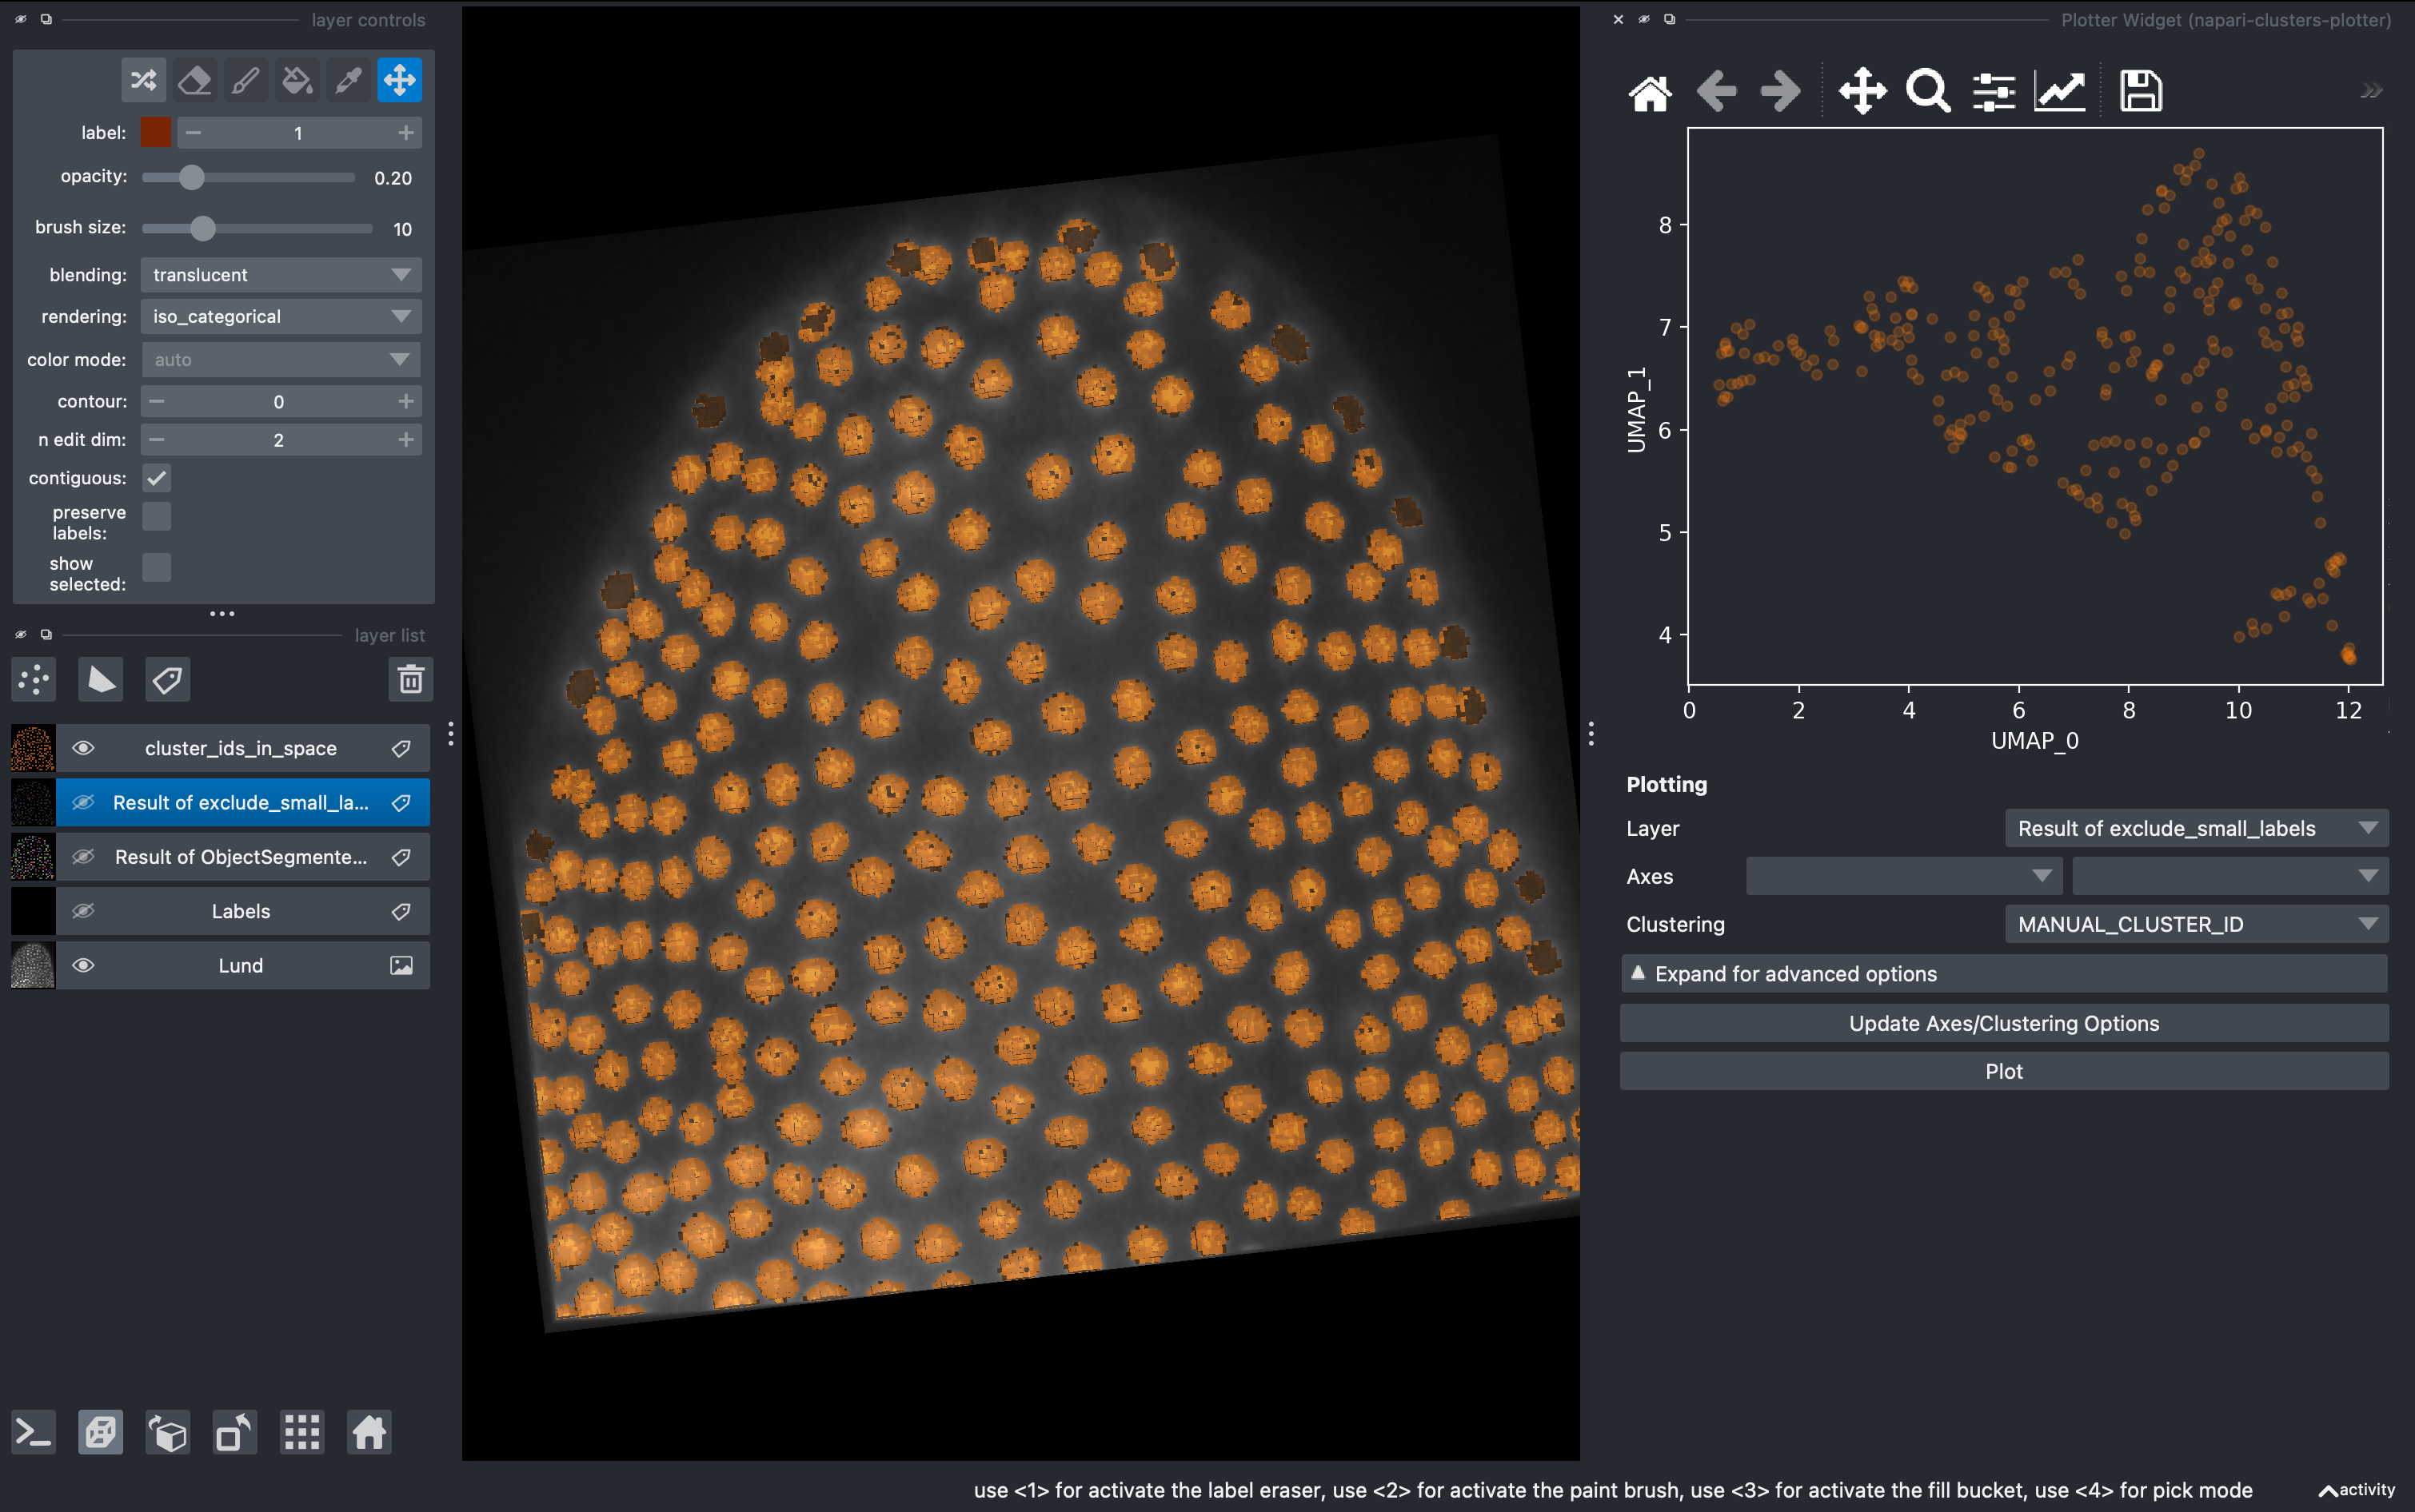Click the label color swatch
Viewport: 2415px width, 1512px height.
[155, 131]
